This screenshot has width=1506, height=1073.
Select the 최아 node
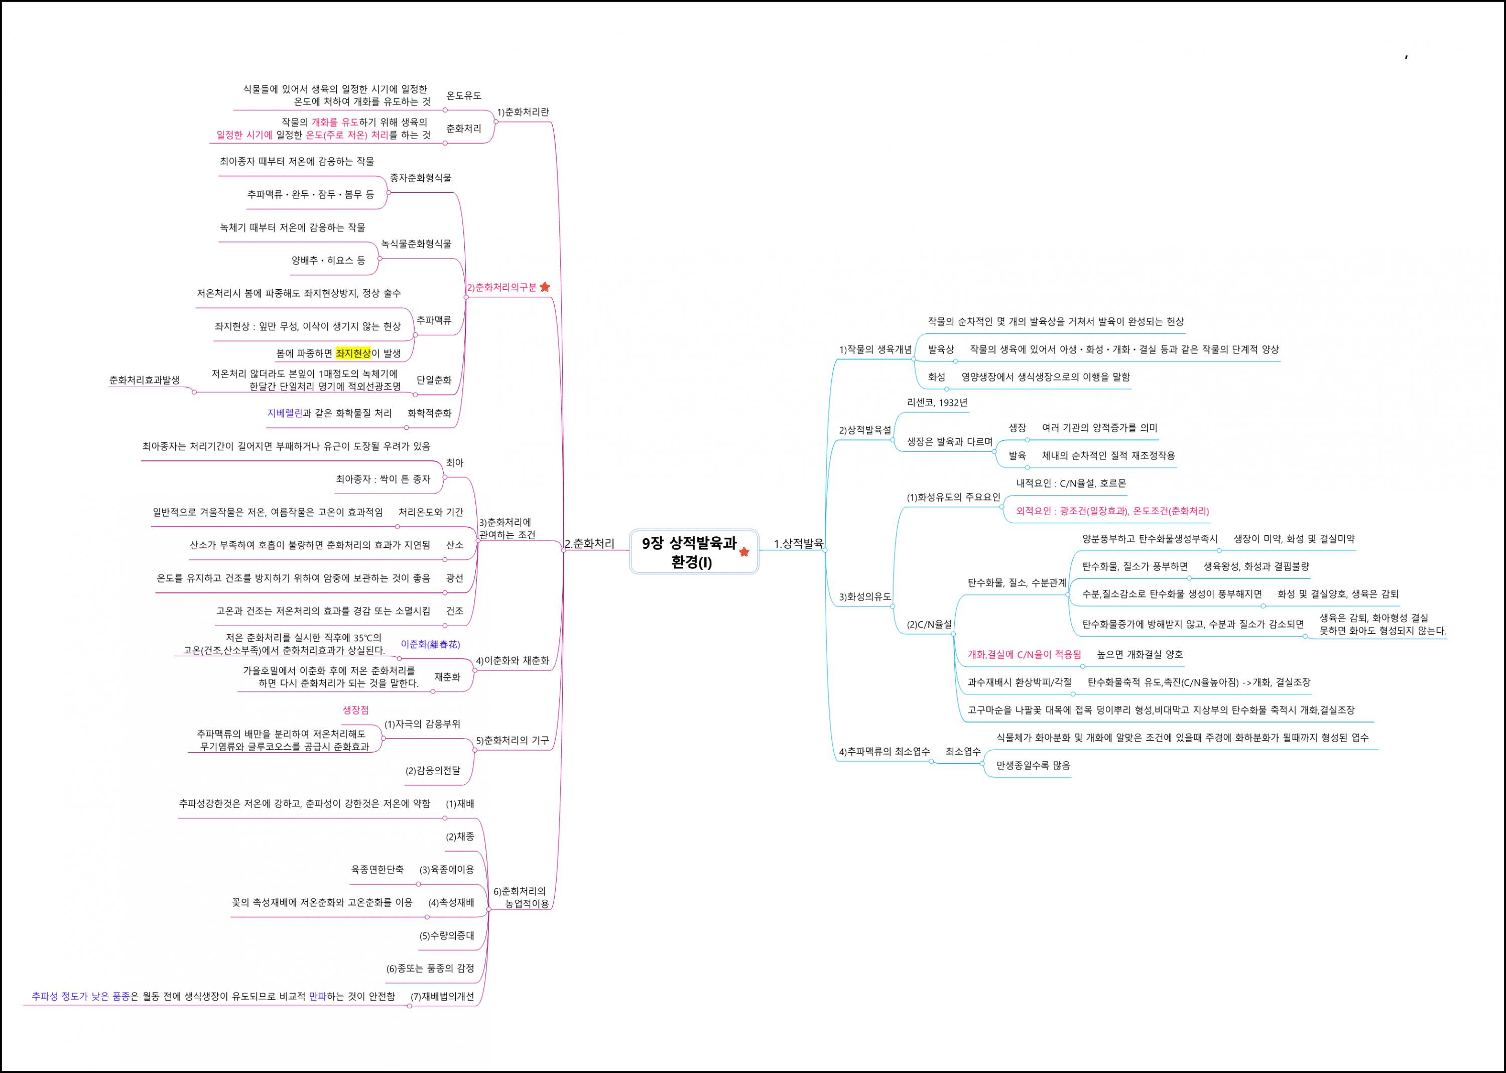(454, 462)
